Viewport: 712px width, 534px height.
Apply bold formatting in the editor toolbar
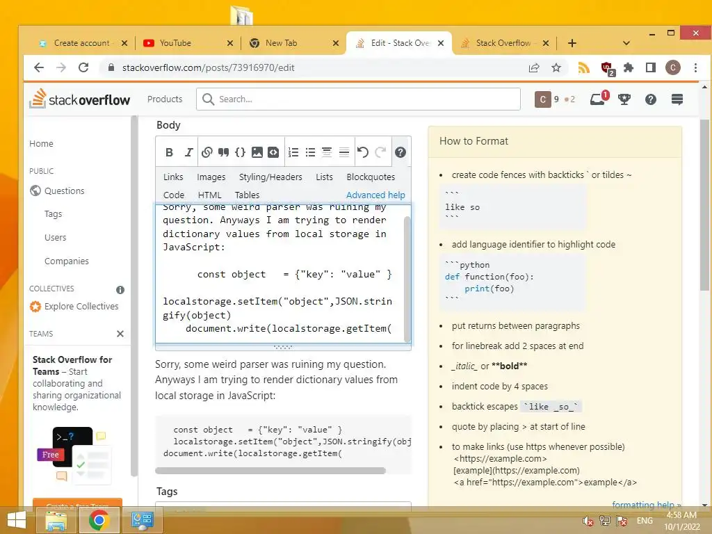click(169, 152)
